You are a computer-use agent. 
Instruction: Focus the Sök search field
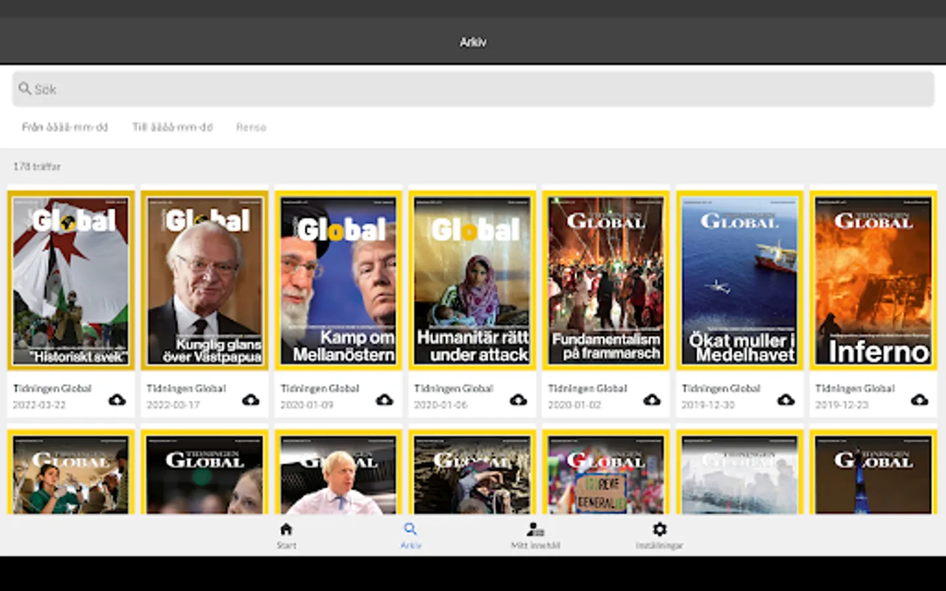coord(473,89)
